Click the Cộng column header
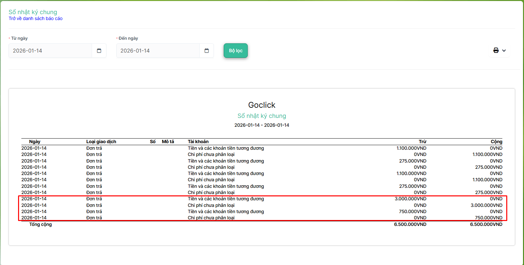 pyautogui.click(x=496, y=142)
